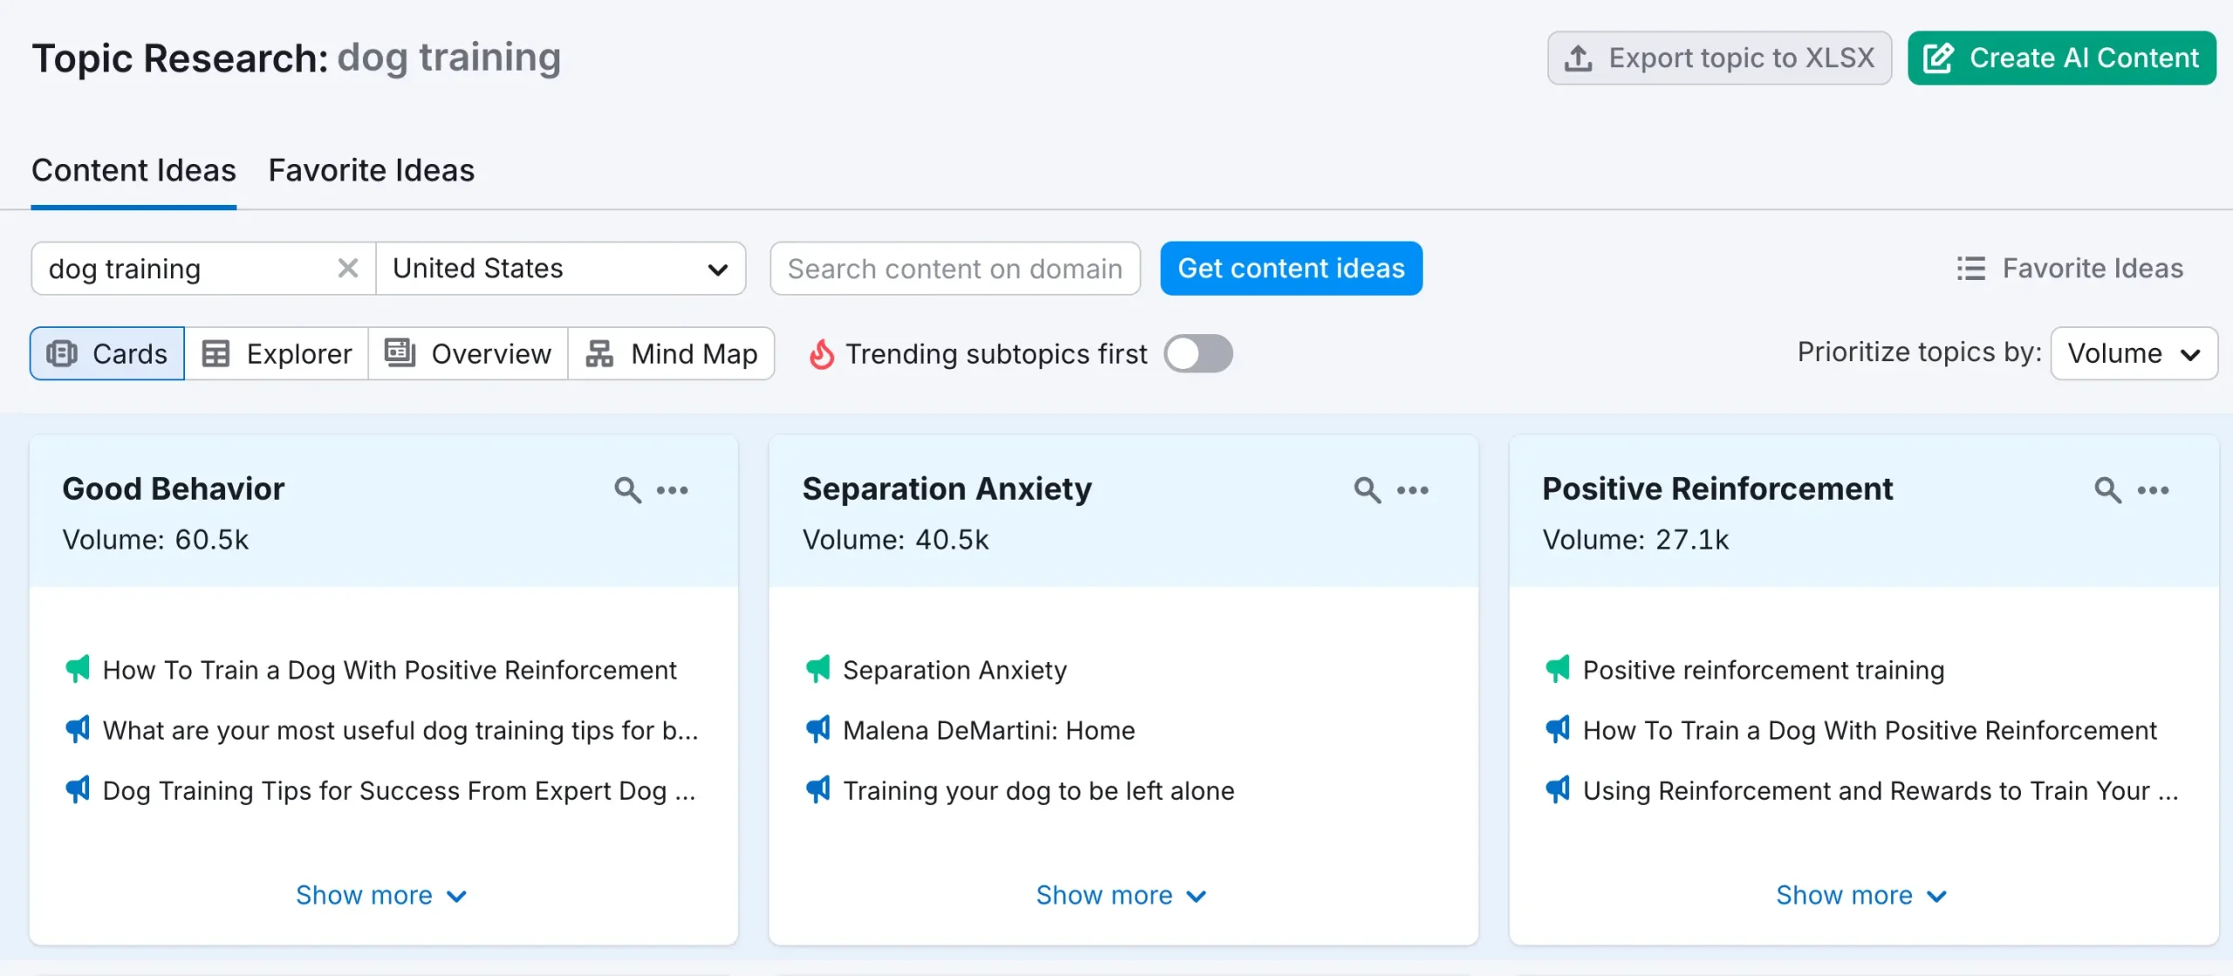Expand Show more on Good Behavior card
Screen dimensions: 2233x976
(x=381, y=895)
